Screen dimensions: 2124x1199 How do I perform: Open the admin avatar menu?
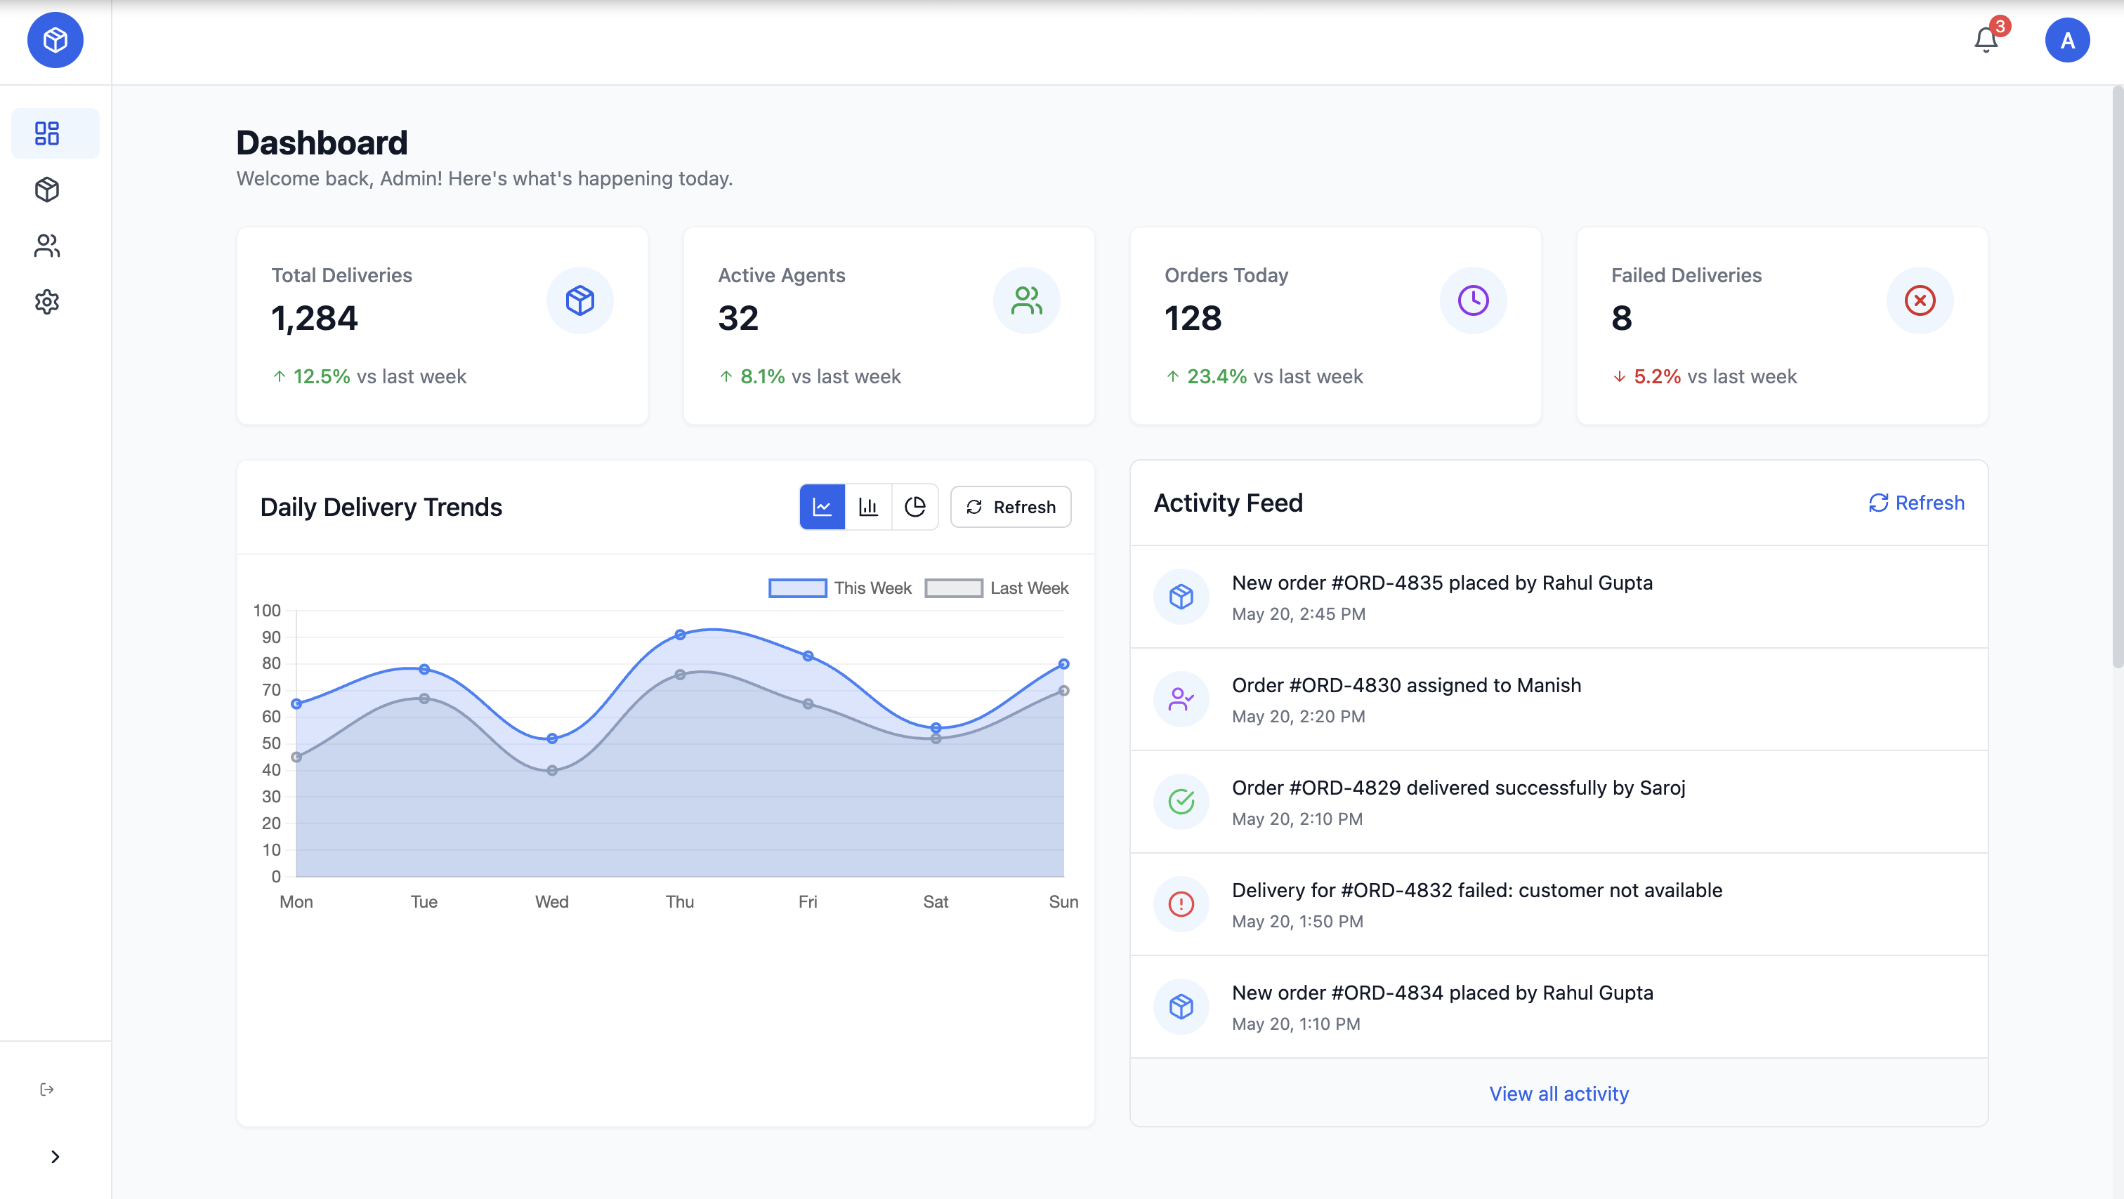(x=2068, y=39)
